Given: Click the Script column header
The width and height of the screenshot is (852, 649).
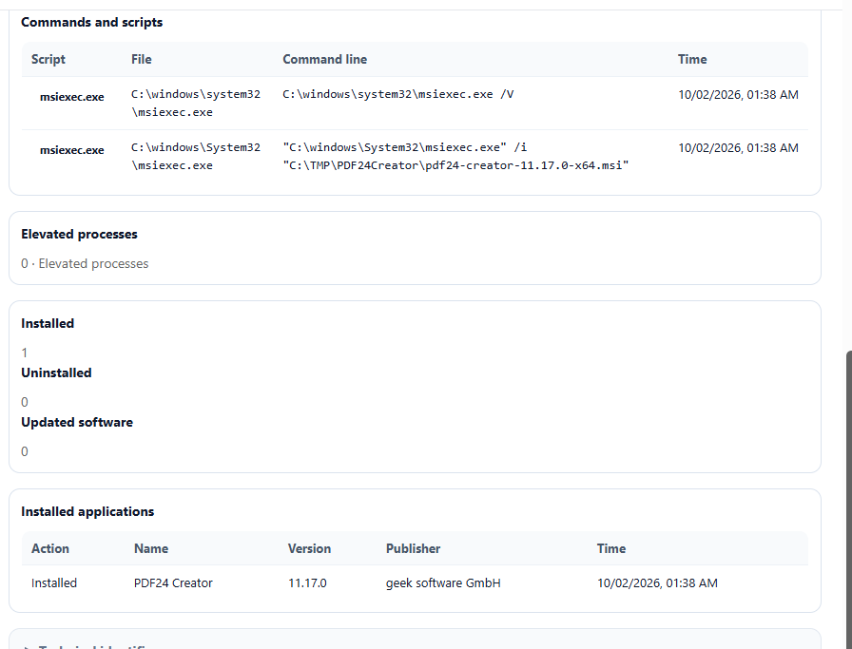Looking at the screenshot, I should (x=48, y=59).
